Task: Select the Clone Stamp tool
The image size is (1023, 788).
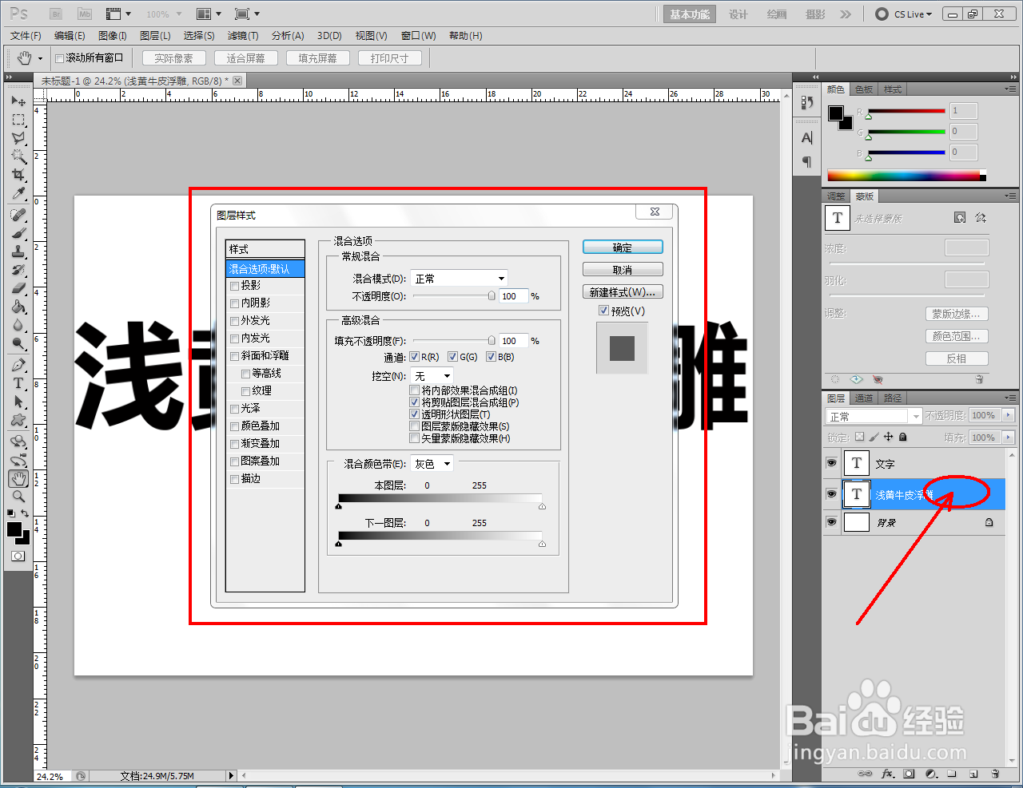Action: pos(18,252)
